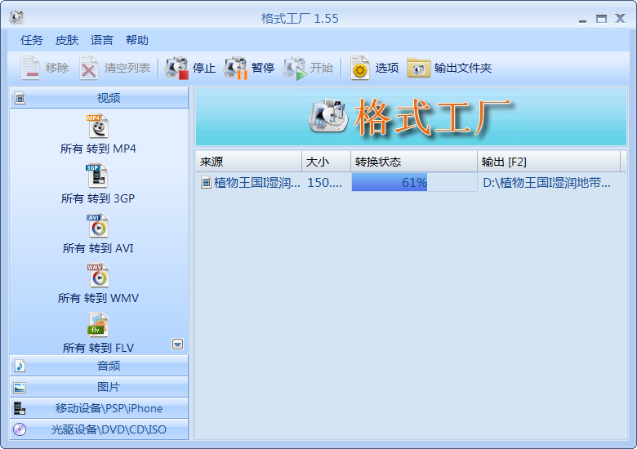Sort by the 来源 (Source) column header
The height and width of the screenshot is (449, 637).
click(248, 162)
